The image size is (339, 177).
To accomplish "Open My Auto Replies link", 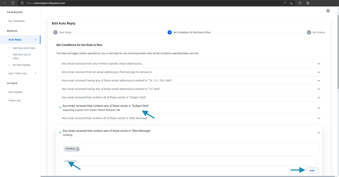I will (22, 65).
